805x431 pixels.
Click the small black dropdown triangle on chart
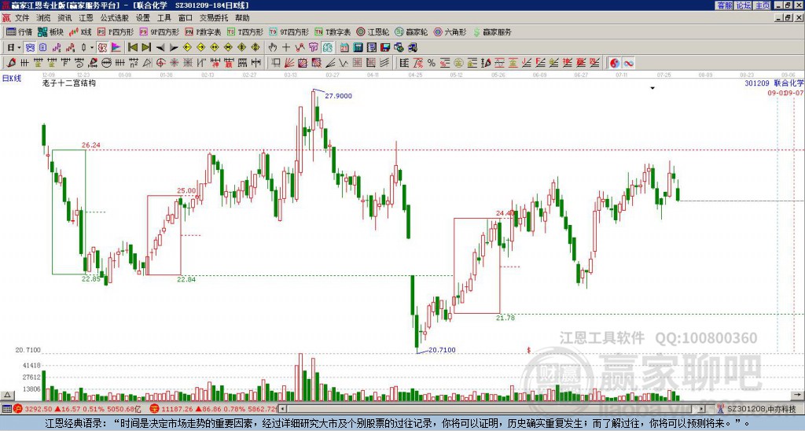click(652, 88)
